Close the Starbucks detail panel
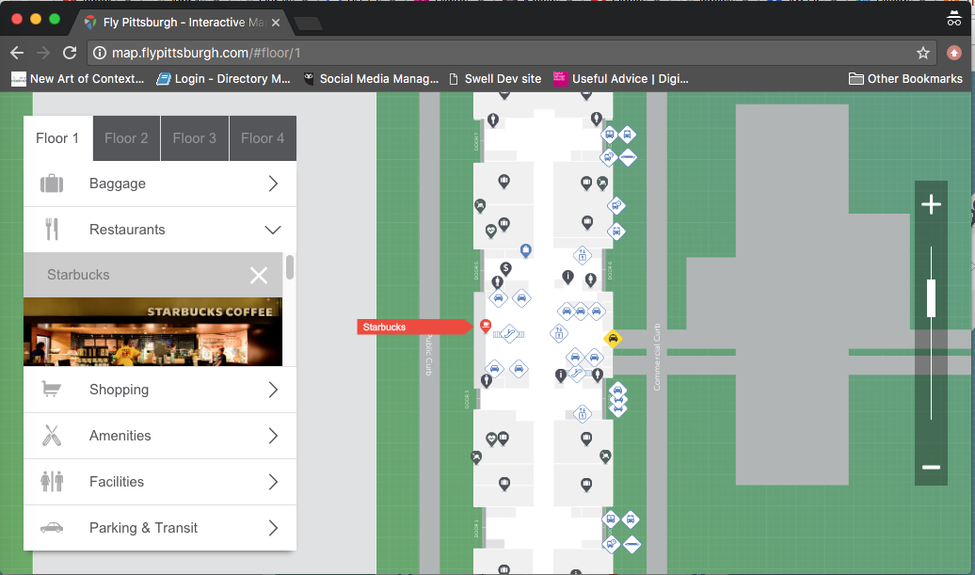Image resolution: width=975 pixels, height=575 pixels. coord(259,275)
